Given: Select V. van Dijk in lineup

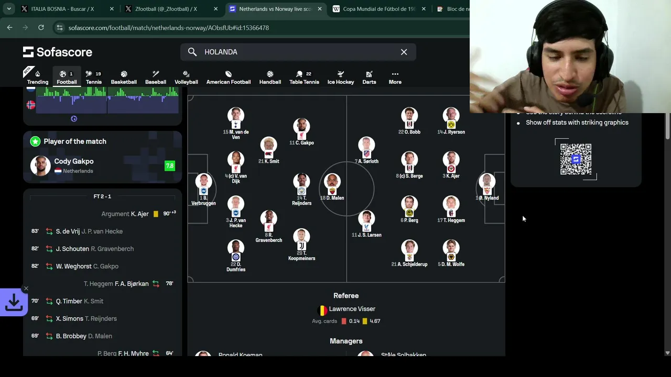Looking at the screenshot, I should tap(236, 167).
